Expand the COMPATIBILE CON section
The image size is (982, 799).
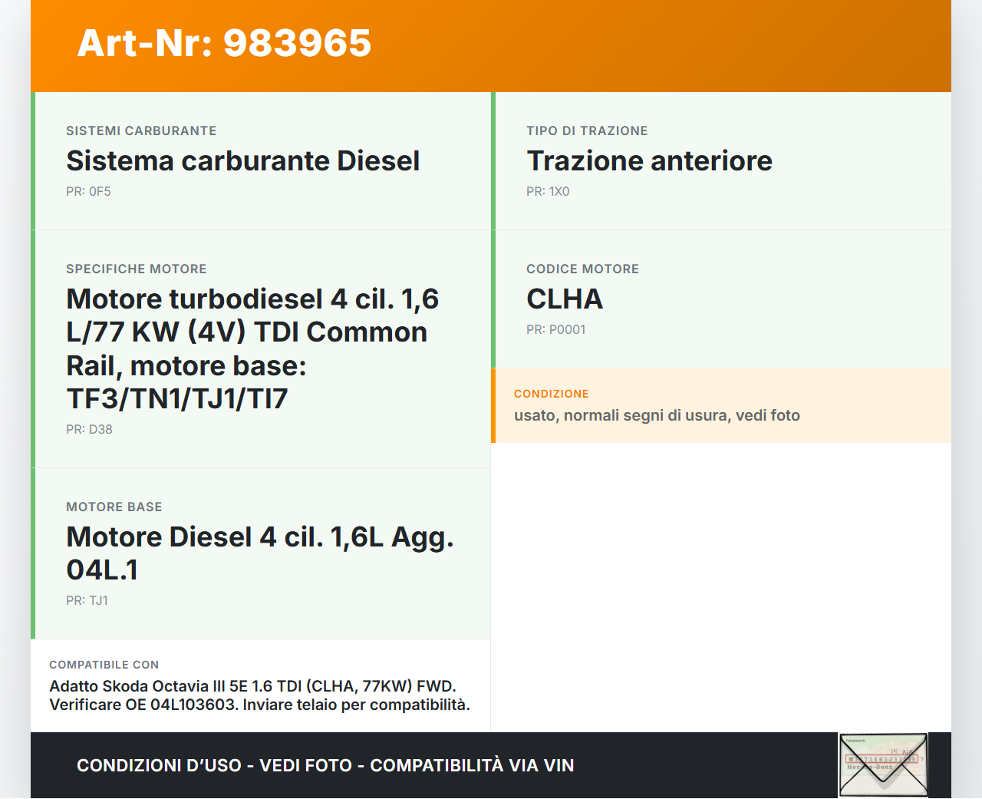coord(104,665)
